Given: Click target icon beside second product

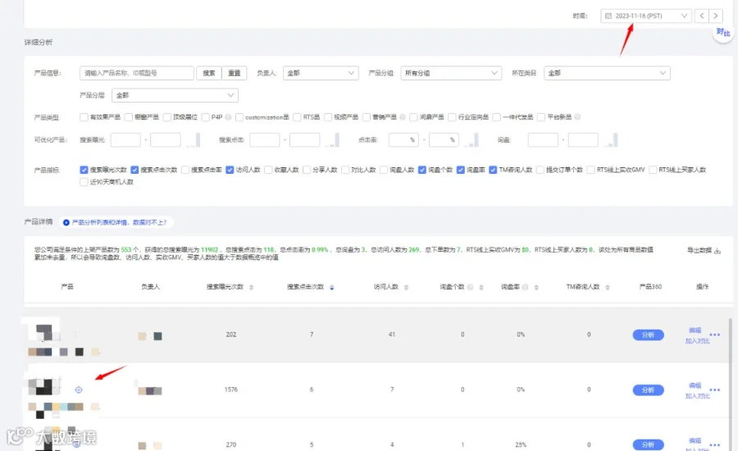Looking at the screenshot, I should 79,389.
